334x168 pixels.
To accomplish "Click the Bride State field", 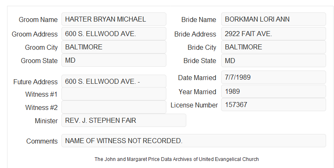I will click(273, 61).
